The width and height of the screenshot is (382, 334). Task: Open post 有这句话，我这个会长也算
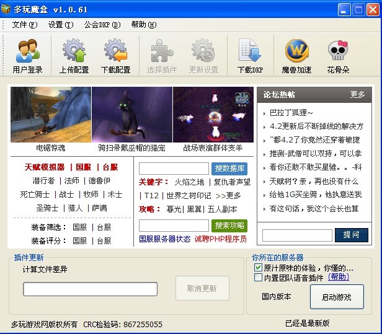click(314, 208)
